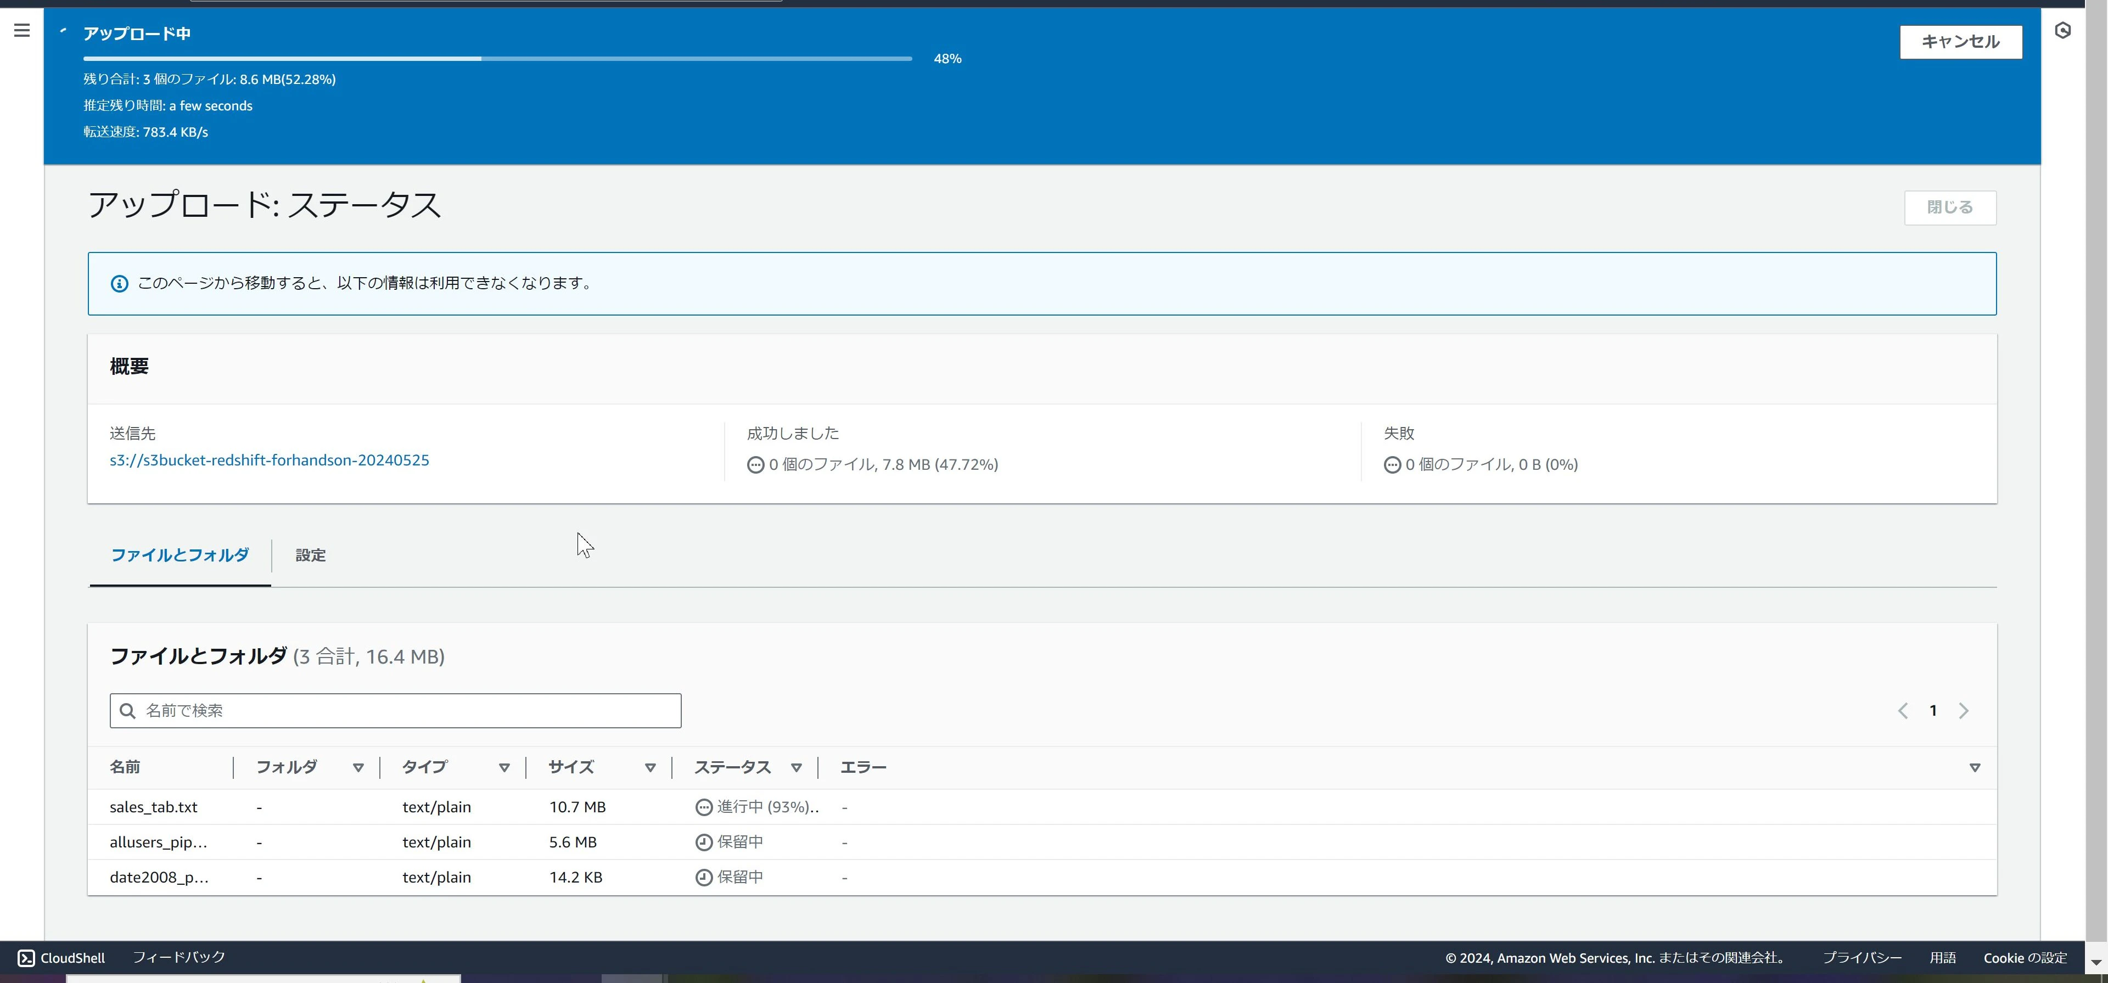The image size is (2108, 983).
Task: Select the allusers_pip… file name
Action: 159,842
